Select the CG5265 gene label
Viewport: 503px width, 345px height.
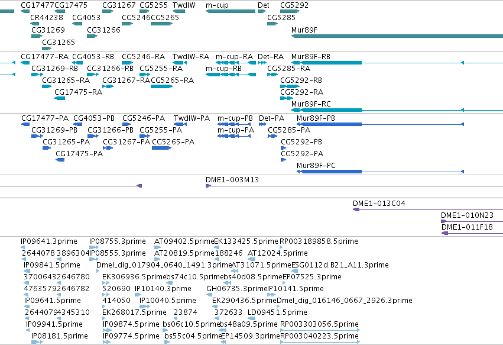click(165, 17)
